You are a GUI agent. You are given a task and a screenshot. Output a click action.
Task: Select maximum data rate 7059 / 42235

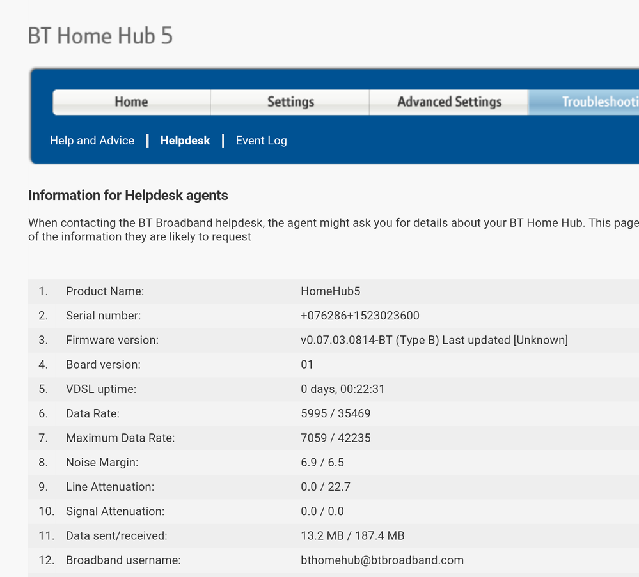(x=336, y=438)
